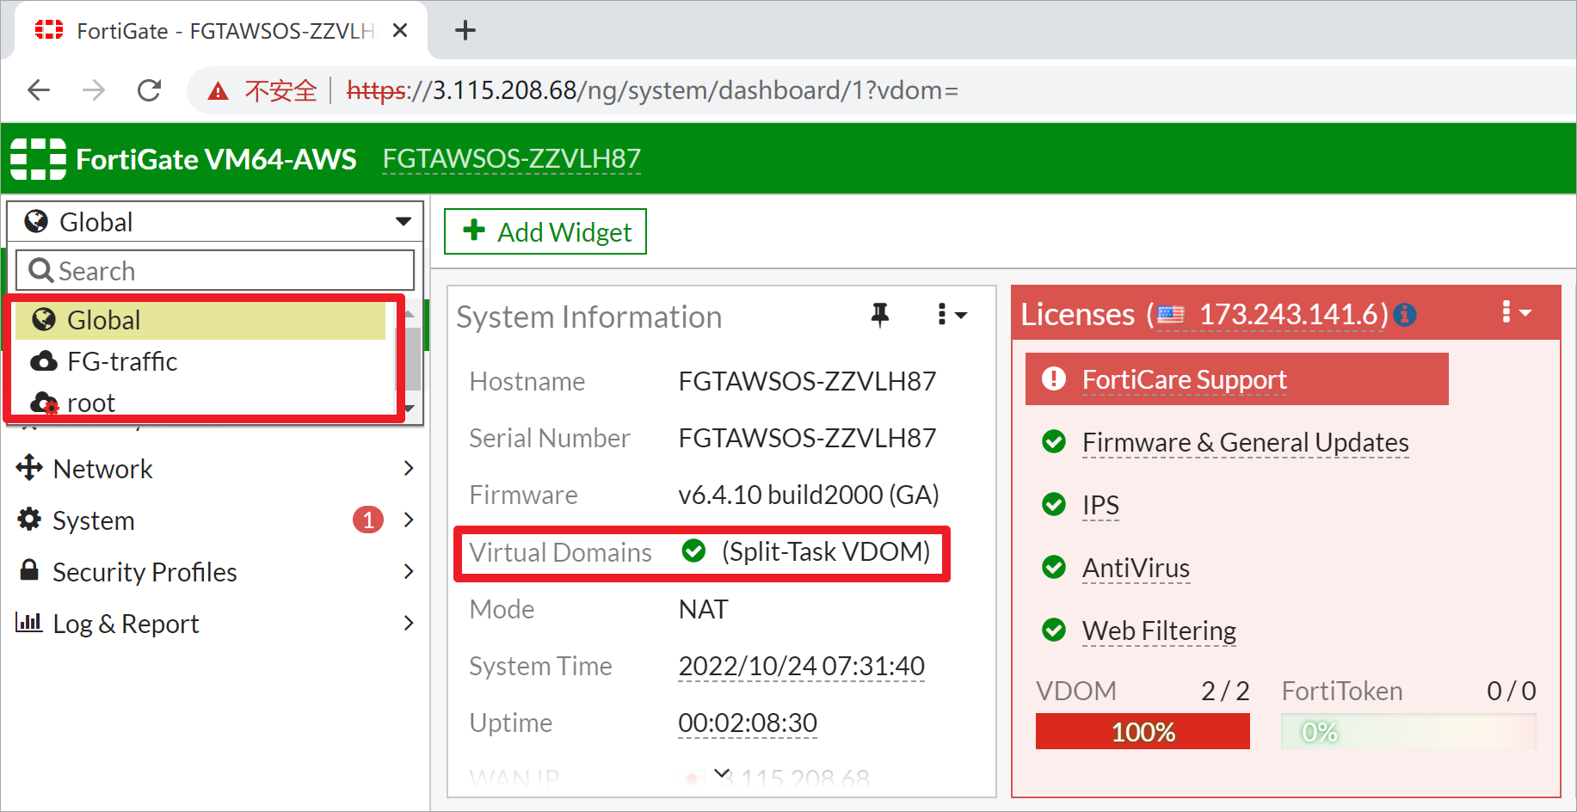Click the green check icon beside AntiVirus
Image resolution: width=1577 pixels, height=812 pixels.
(x=1054, y=567)
